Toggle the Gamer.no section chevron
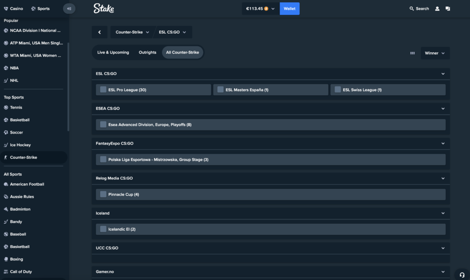The image size is (470, 280). tap(443, 272)
